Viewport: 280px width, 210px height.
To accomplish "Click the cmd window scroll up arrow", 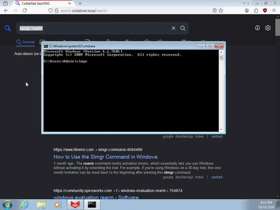I will pyautogui.click(x=221, y=52).
